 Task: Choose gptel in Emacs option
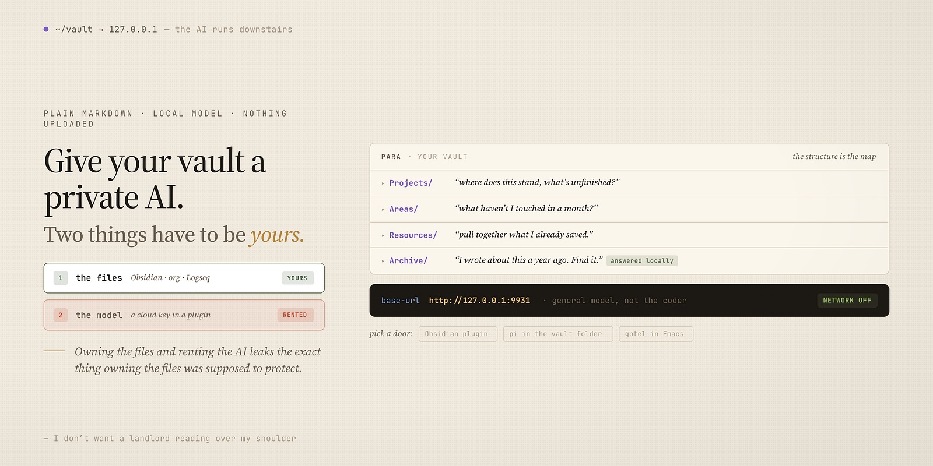656,334
